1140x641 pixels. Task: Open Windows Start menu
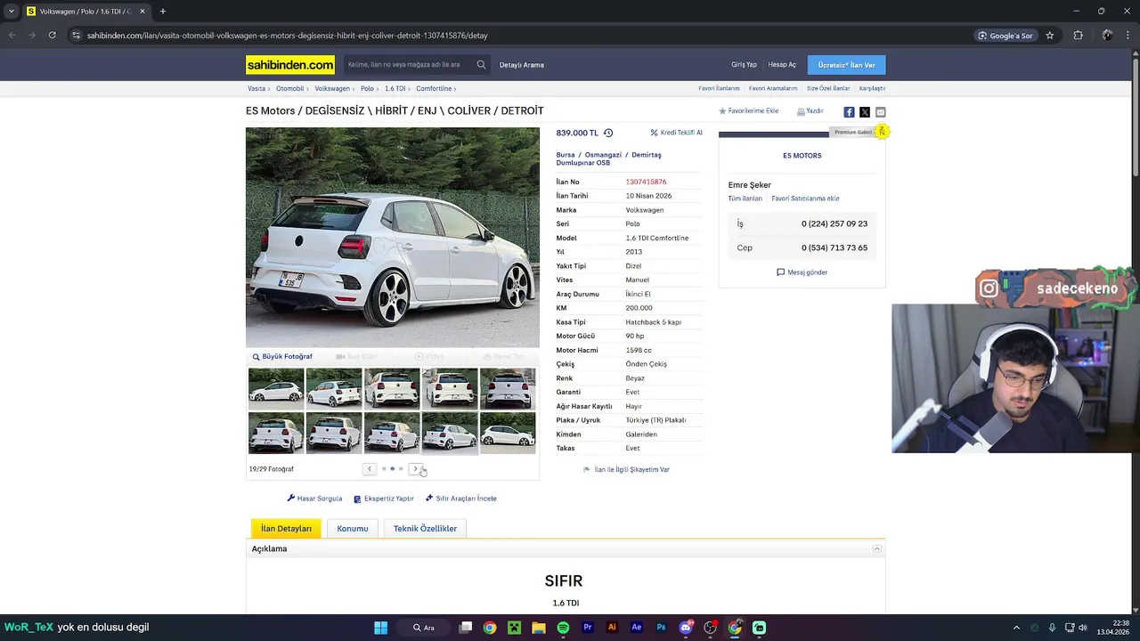point(380,628)
